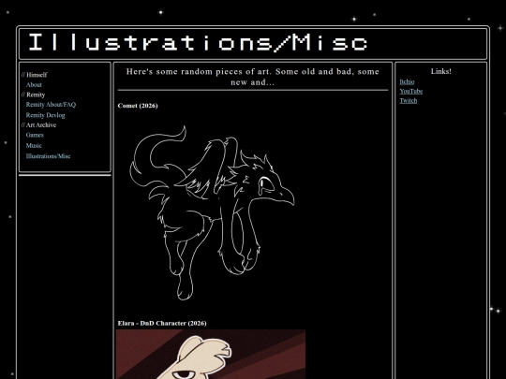This screenshot has height=379, width=506.
Task: Visit the YouTube link
Action: (x=411, y=91)
